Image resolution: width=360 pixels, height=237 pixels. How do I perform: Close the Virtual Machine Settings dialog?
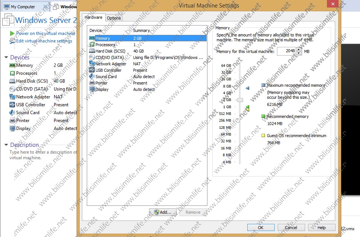point(333,4)
